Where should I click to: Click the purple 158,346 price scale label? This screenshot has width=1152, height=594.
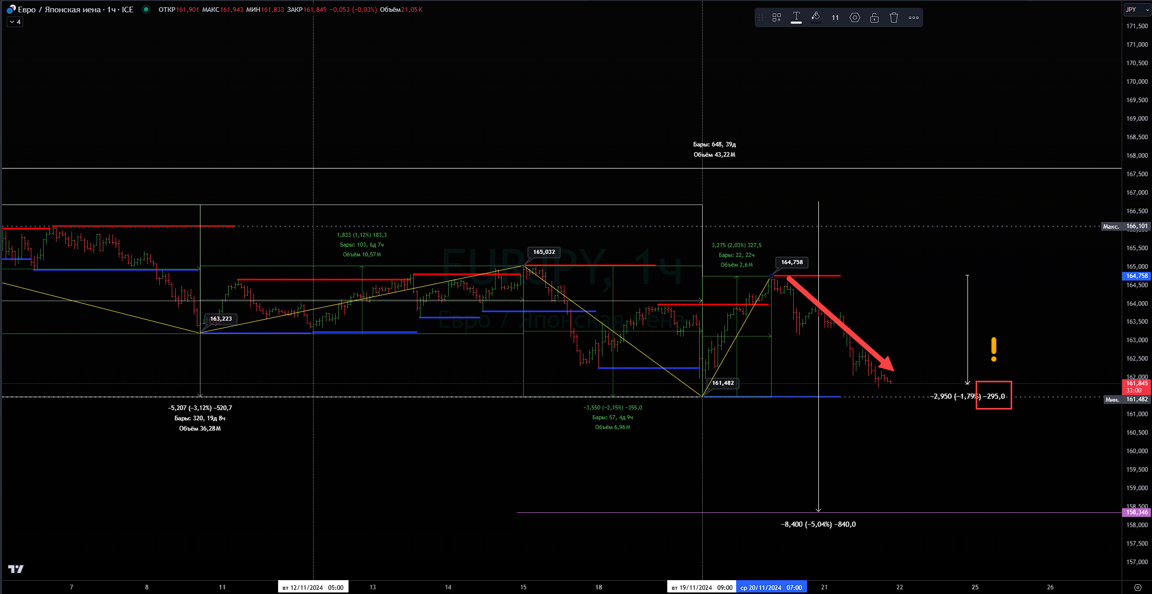pos(1137,512)
